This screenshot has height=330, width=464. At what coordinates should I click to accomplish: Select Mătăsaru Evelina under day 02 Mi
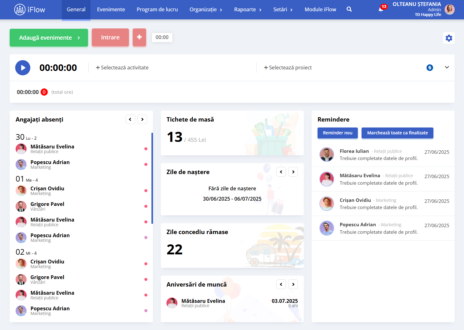click(81, 295)
